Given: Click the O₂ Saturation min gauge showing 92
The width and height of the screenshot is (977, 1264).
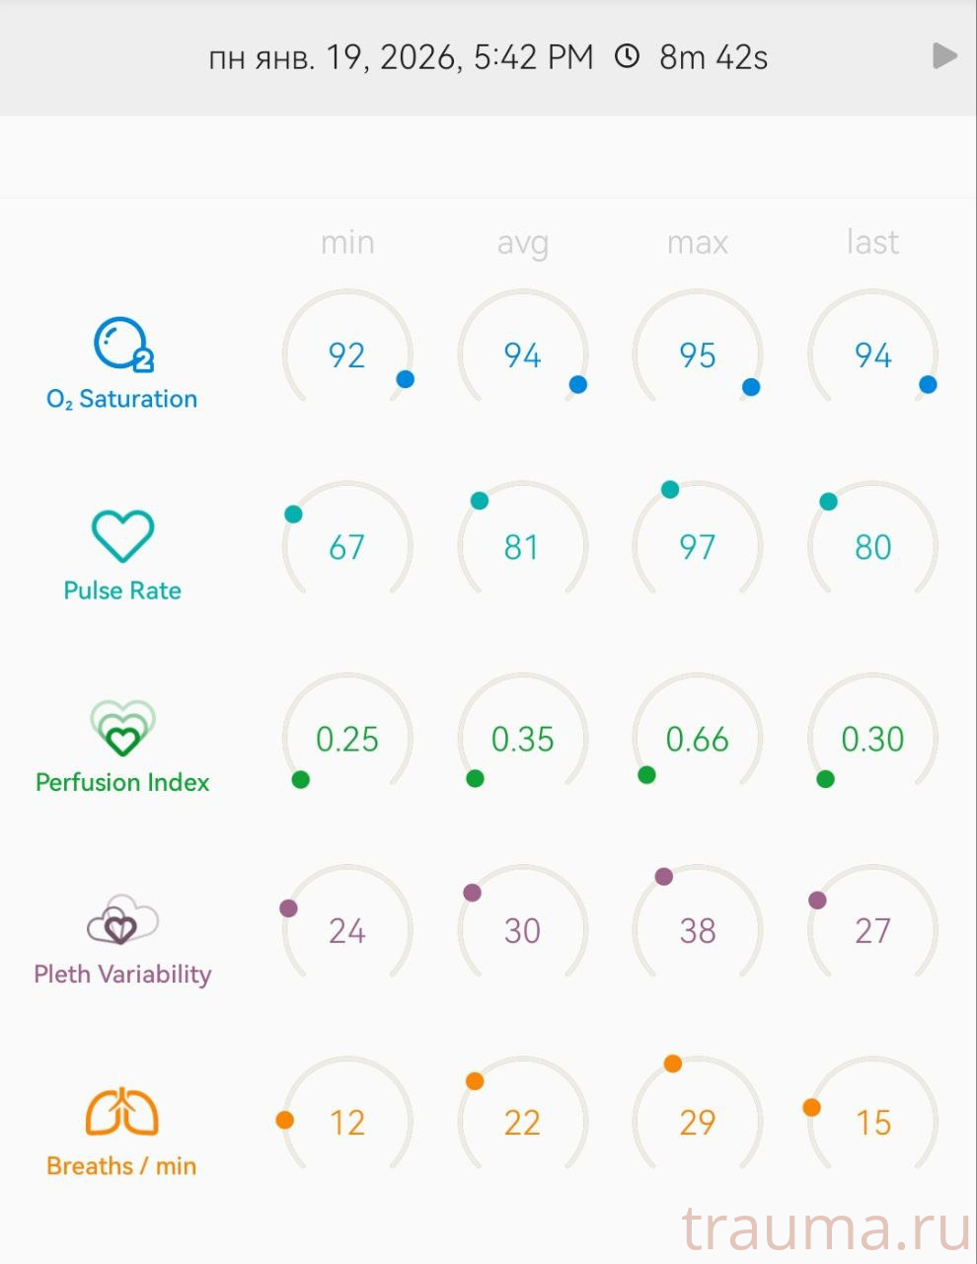Looking at the screenshot, I should [347, 355].
